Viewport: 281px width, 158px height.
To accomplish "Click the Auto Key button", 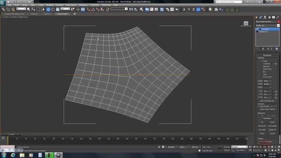I will pos(227,147).
